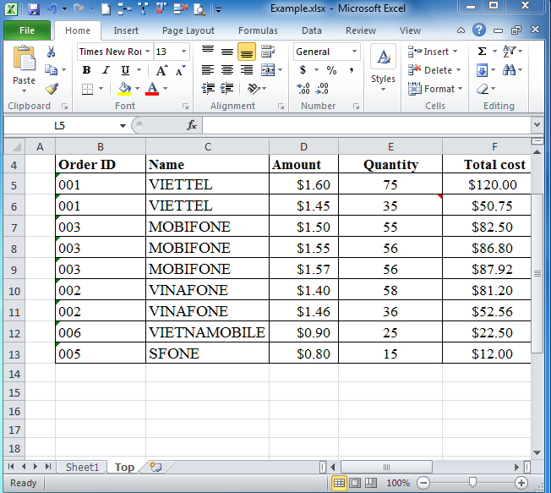Viewport: 551px width, 493px height.
Task: Open the font name dropdown
Action: click(148, 52)
